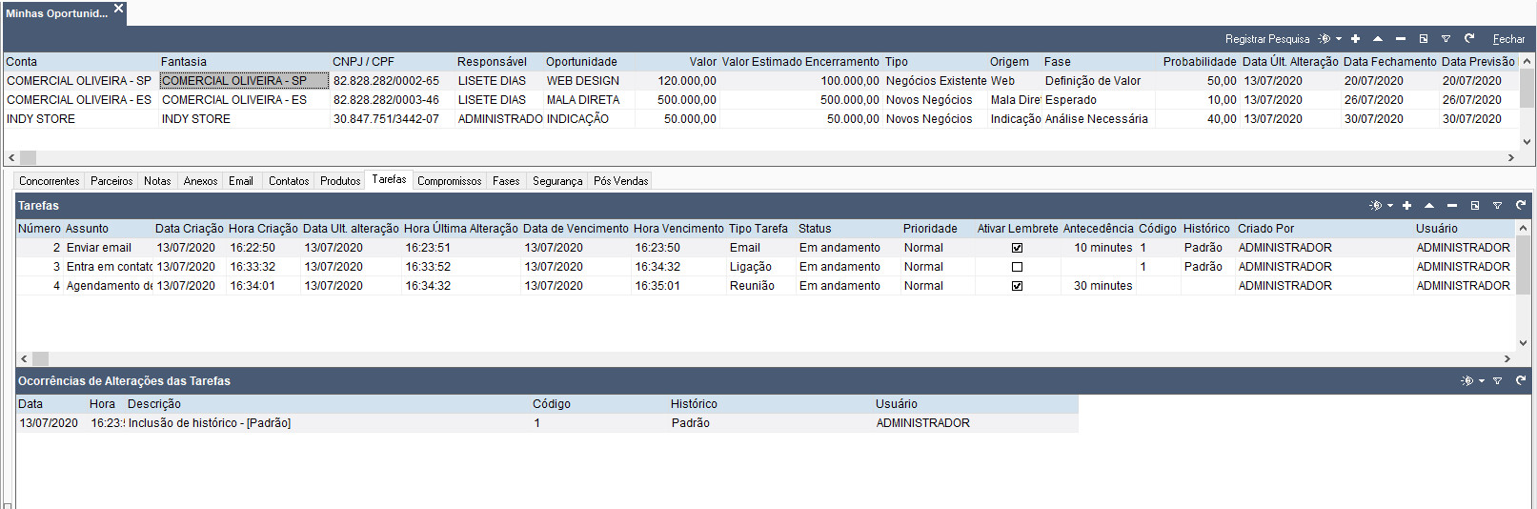Click the plus icon in the top opportunities toolbar
This screenshot has height=509, width=1537.
pyautogui.click(x=1355, y=39)
